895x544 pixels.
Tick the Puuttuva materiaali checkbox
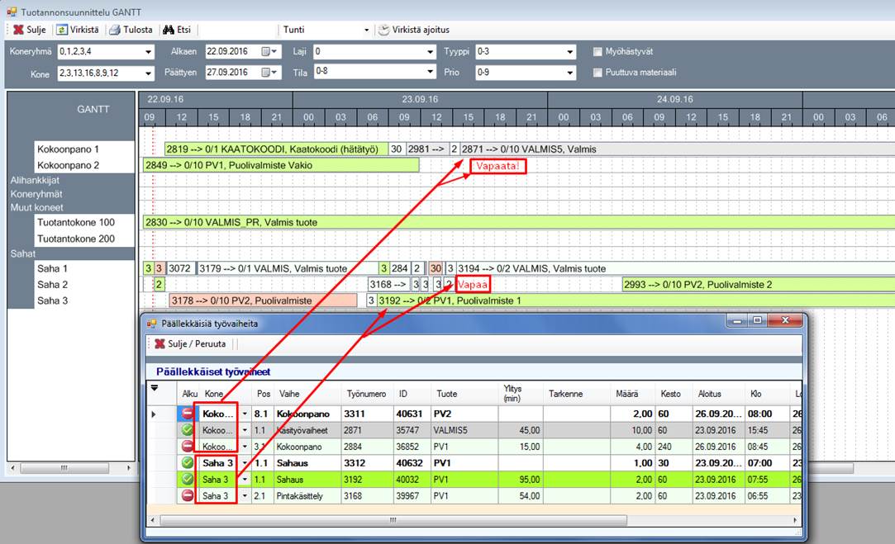point(598,73)
